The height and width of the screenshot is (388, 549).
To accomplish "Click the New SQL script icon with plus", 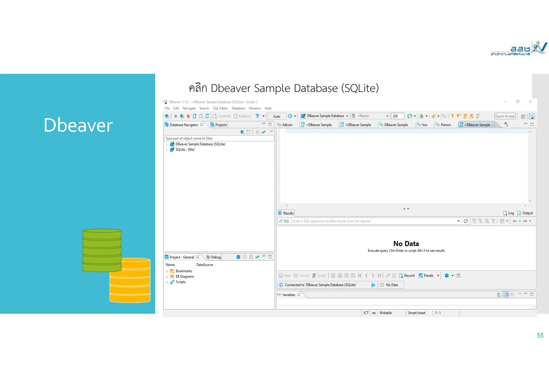I will (207, 116).
